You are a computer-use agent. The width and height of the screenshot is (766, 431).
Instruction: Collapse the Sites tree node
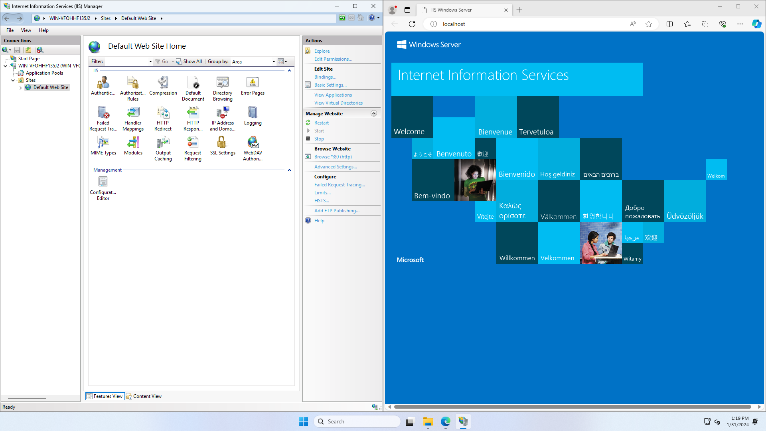(13, 80)
